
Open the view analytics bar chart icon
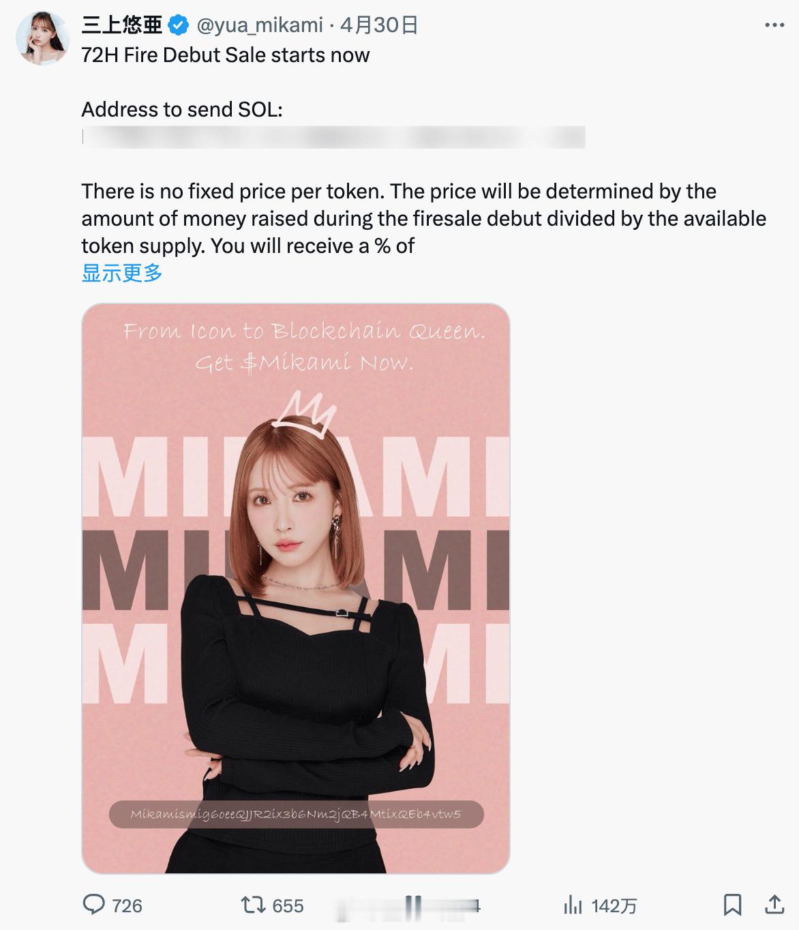point(573,905)
